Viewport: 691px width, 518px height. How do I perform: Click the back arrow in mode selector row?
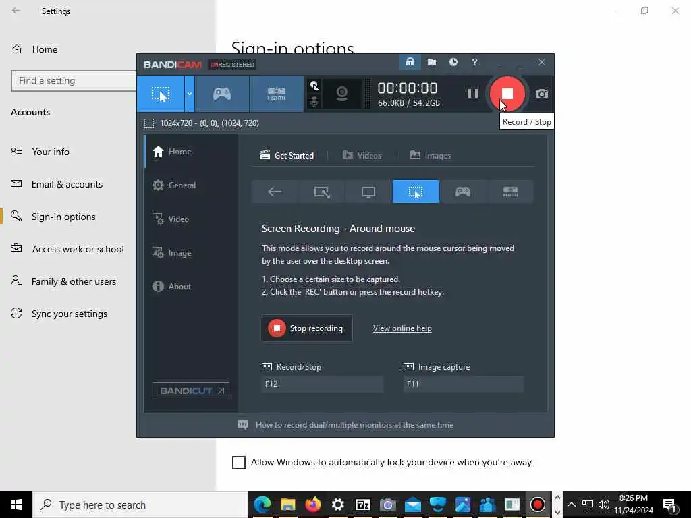[275, 192]
